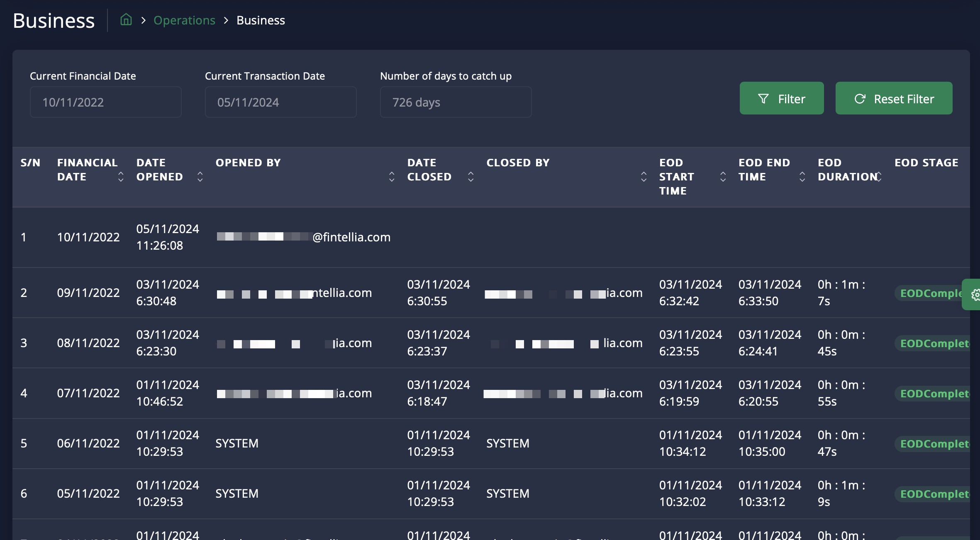
Task: Click the EOD Stage column header
Action: pos(926,163)
